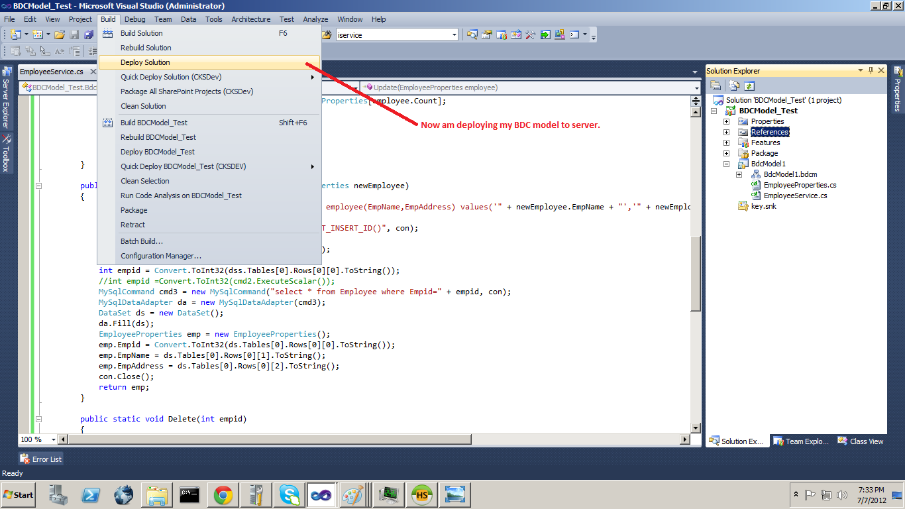Select Run Code Analysis on BDCModel_Test
The width and height of the screenshot is (905, 509).
pos(209,196)
